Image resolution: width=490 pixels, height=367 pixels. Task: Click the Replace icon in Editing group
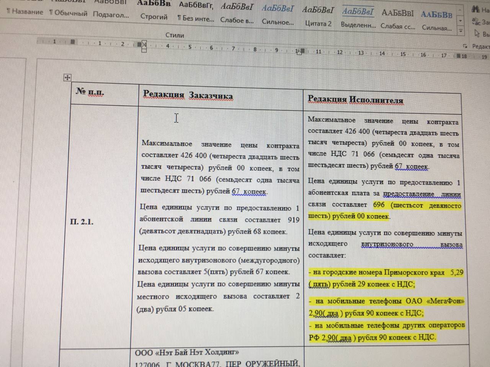[476, 21]
